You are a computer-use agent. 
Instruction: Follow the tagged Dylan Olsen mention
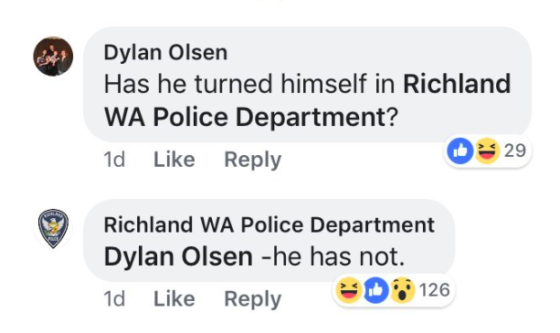point(178,256)
